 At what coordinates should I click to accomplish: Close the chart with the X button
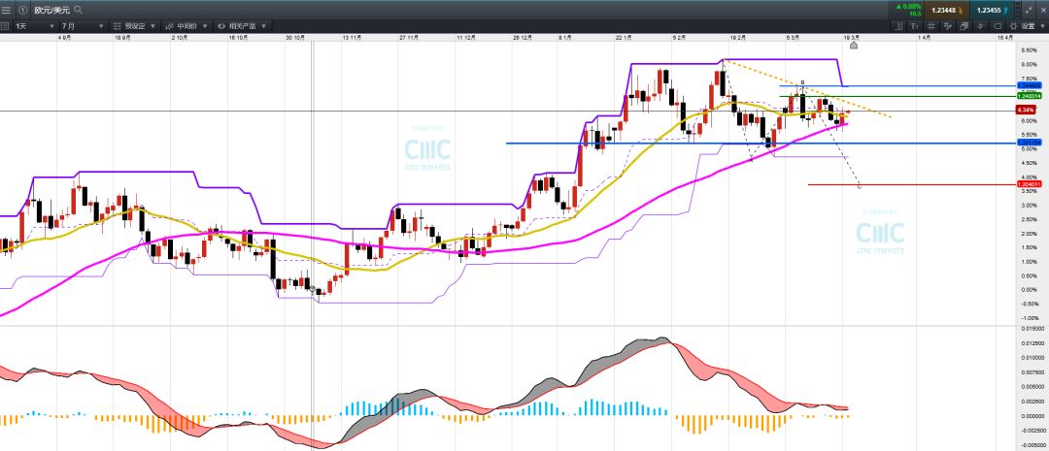[x=1042, y=10]
